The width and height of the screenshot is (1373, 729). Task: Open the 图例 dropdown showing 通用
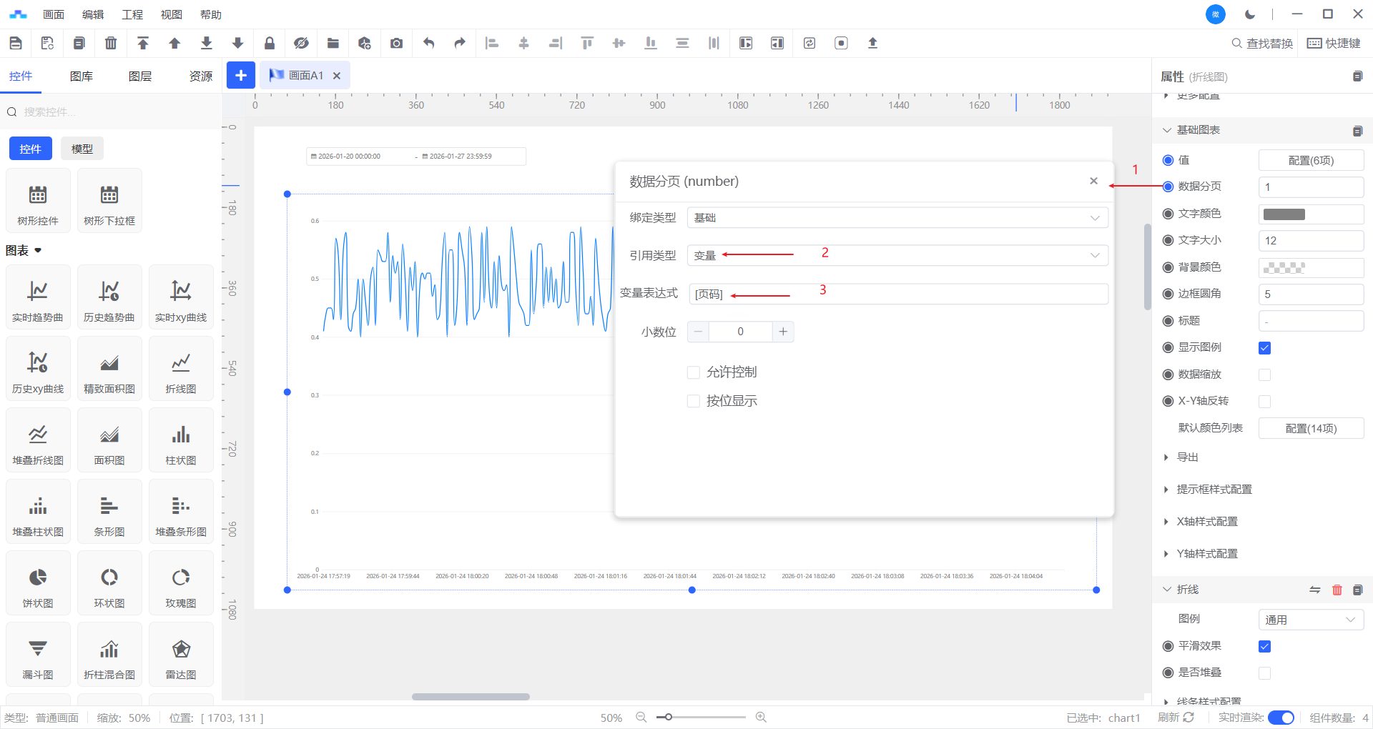coord(1310,620)
